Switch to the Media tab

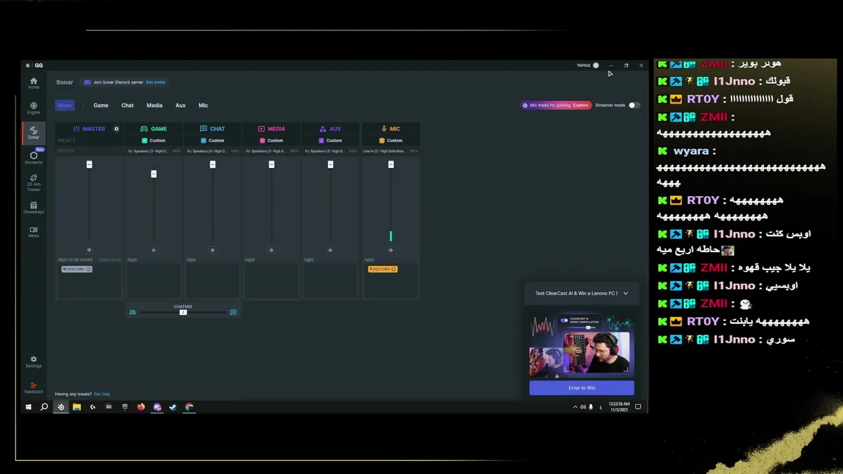coord(154,105)
